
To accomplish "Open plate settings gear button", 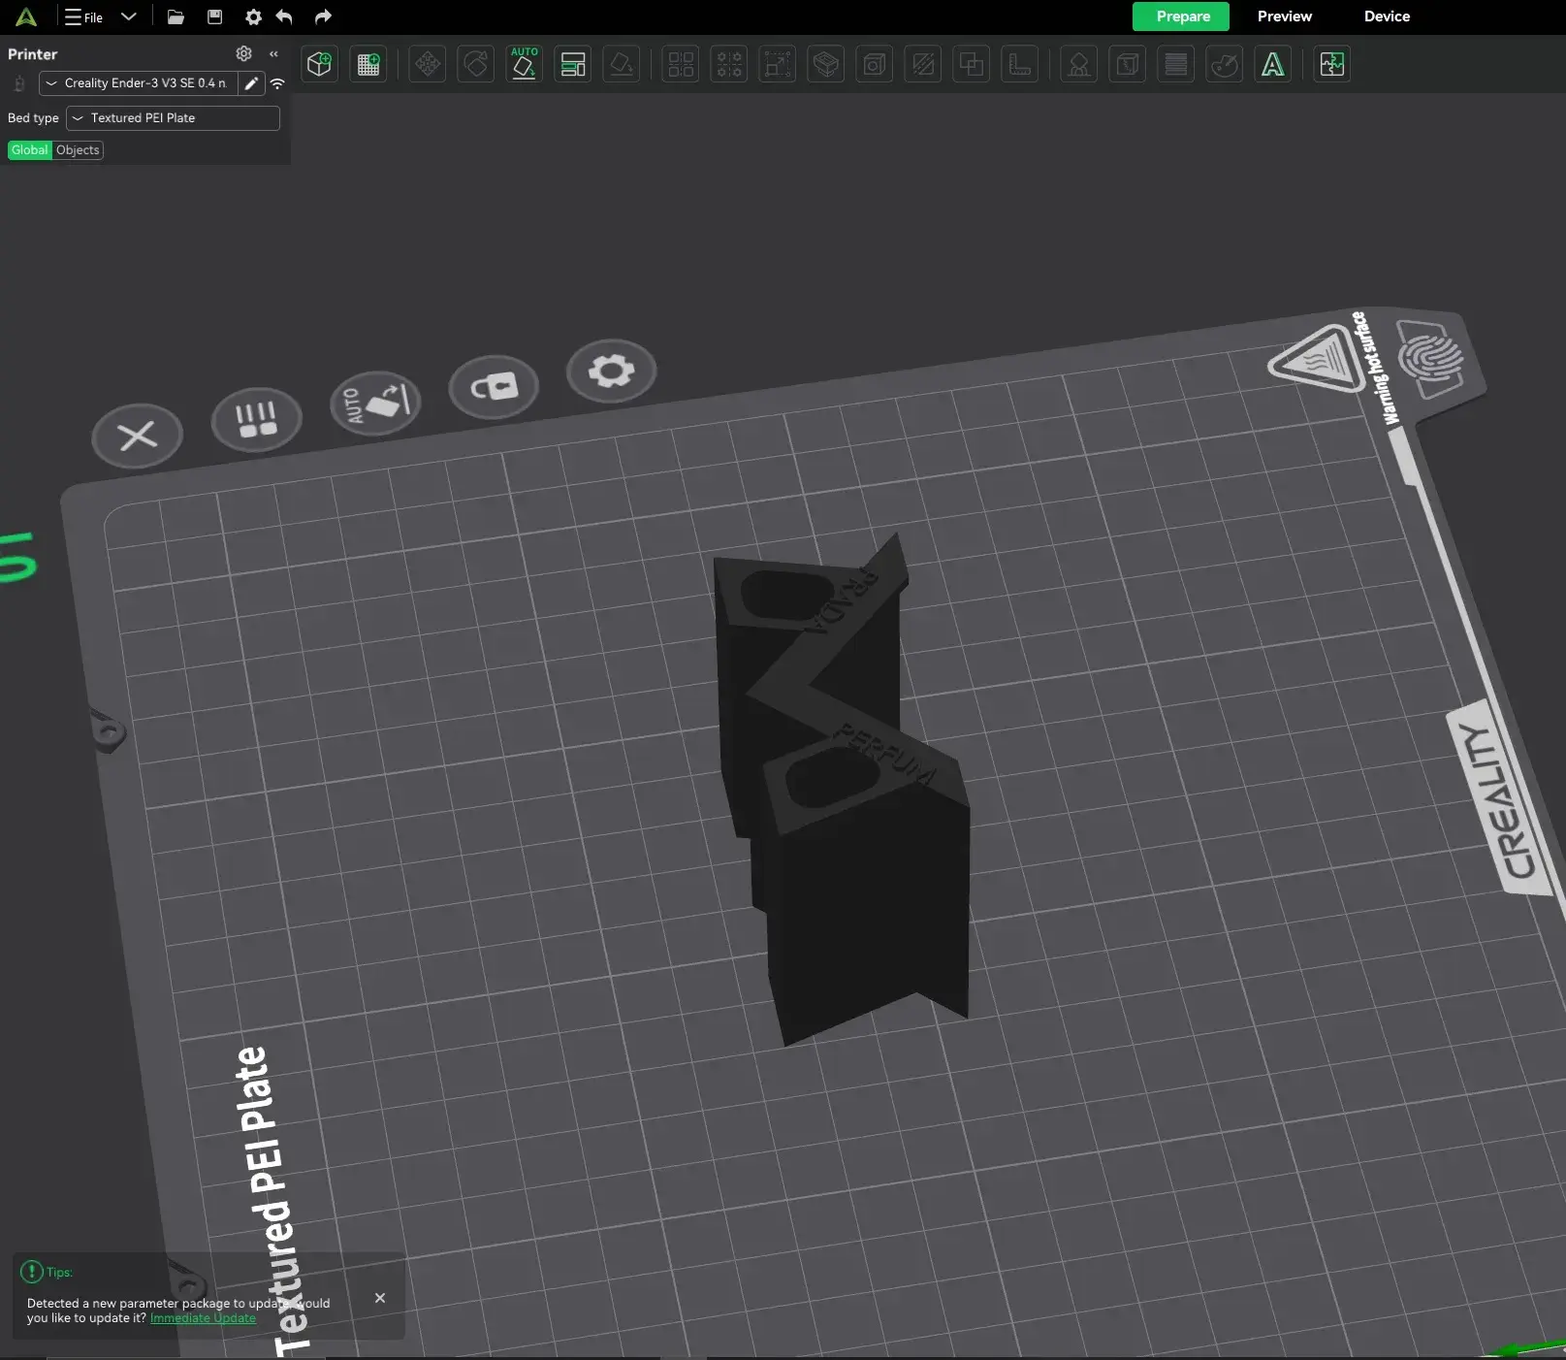I will click(x=612, y=371).
